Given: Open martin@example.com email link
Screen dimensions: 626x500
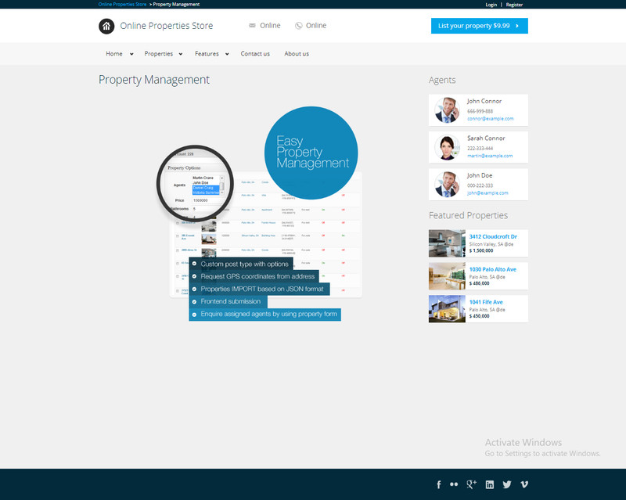Looking at the screenshot, I should [490, 156].
